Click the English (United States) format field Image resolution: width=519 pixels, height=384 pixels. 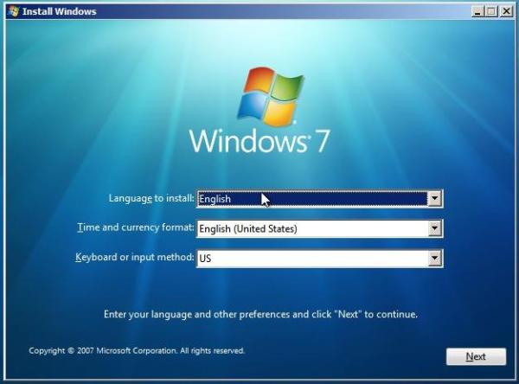tap(312, 228)
